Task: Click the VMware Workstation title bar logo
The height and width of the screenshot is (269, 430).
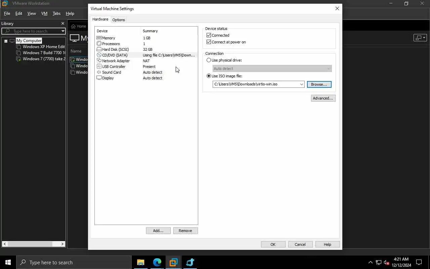Action: click(5, 3)
